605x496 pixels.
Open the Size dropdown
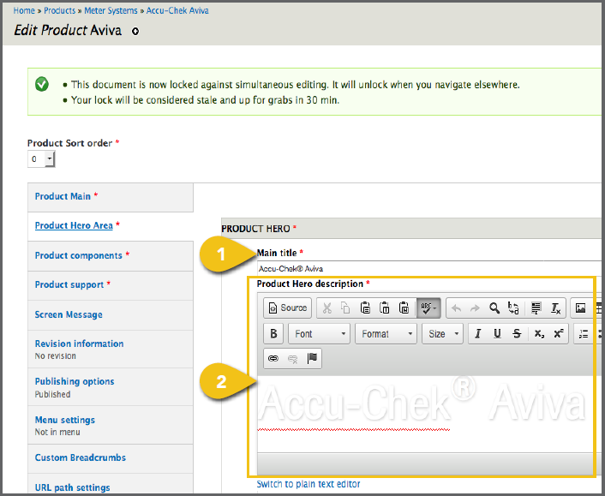(x=442, y=333)
